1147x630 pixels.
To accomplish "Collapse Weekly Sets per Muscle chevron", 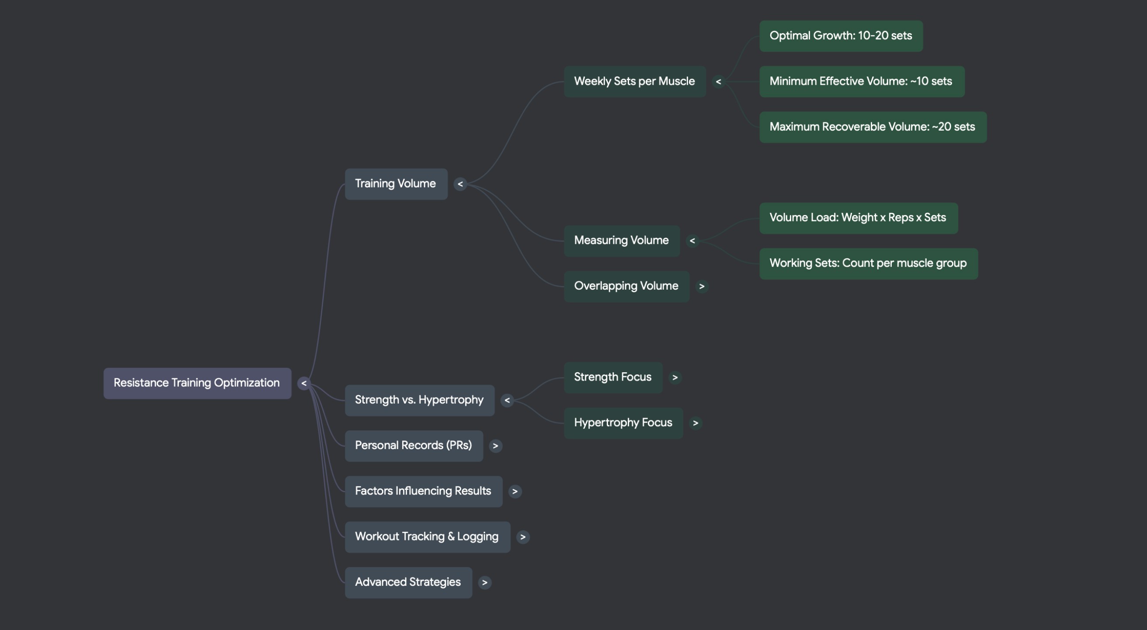I will (718, 81).
